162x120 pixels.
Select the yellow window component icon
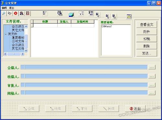(x=129, y=16)
